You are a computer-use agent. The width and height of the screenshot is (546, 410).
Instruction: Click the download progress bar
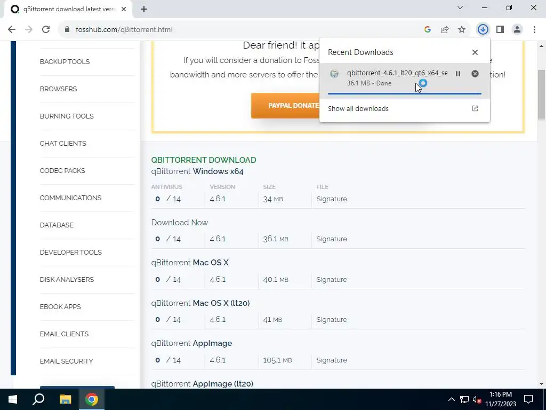click(405, 93)
